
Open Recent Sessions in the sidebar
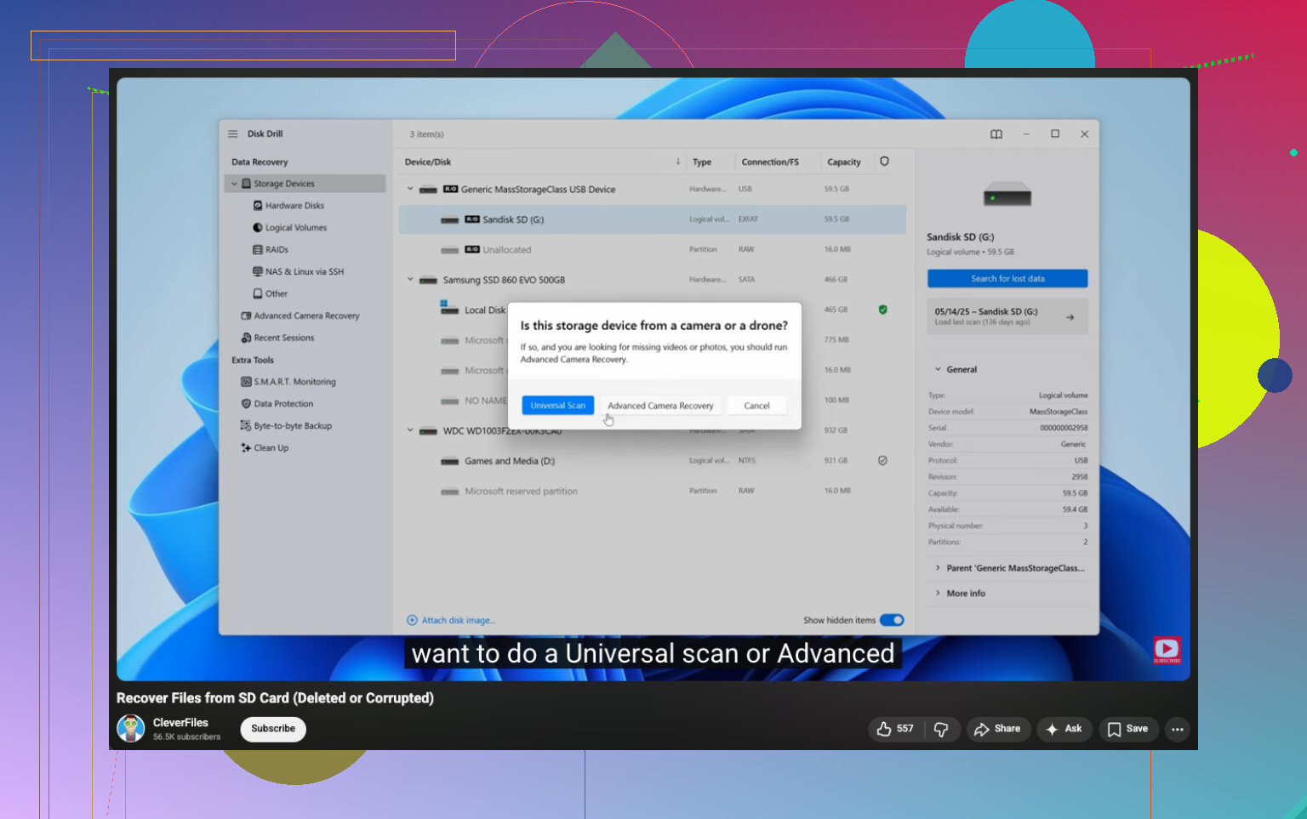[284, 338]
